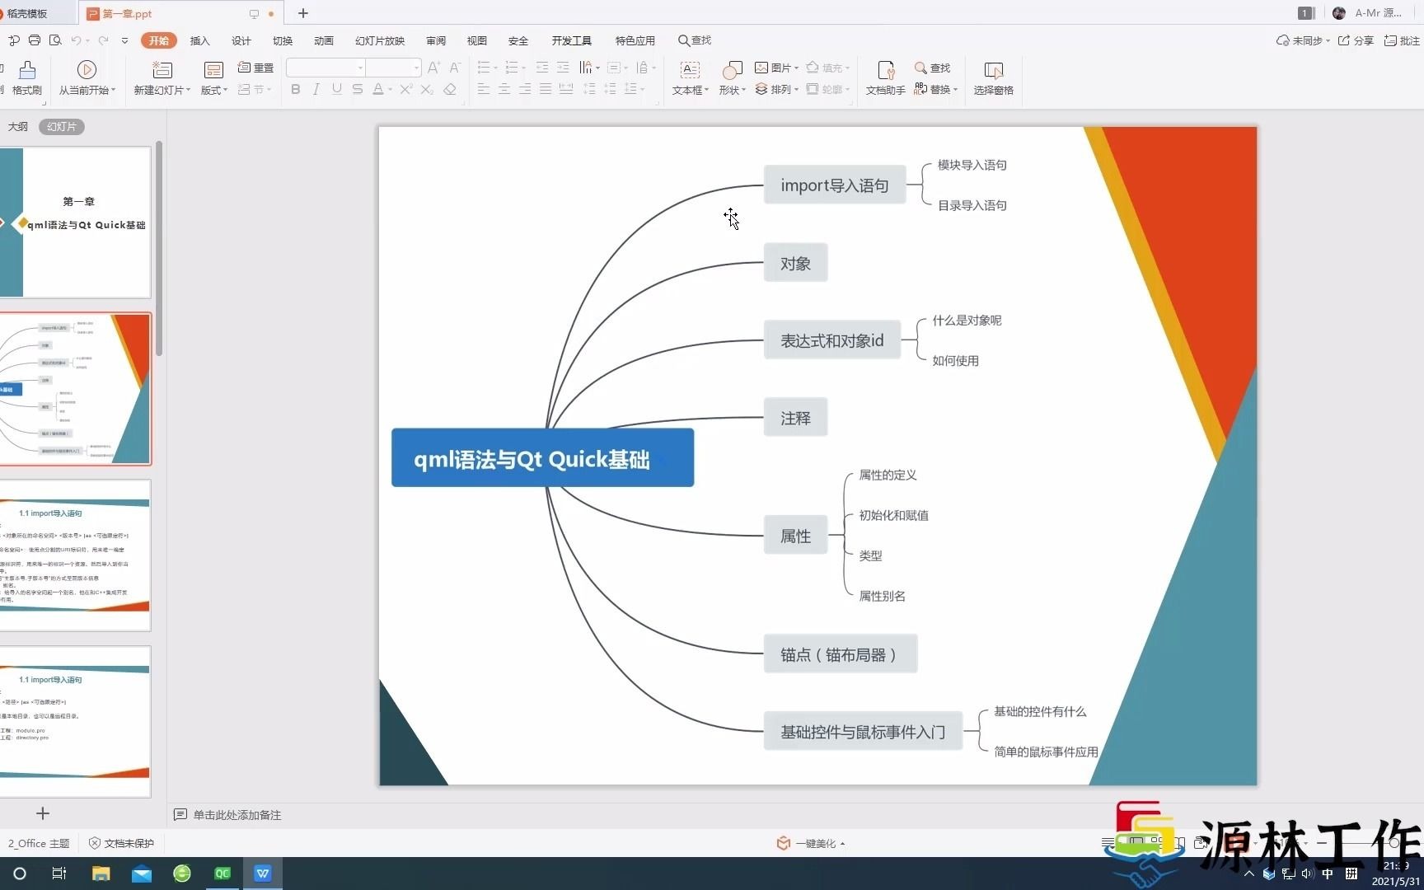Click the one-click beautify (一键美化) button
The height and width of the screenshot is (890, 1424).
(x=811, y=843)
